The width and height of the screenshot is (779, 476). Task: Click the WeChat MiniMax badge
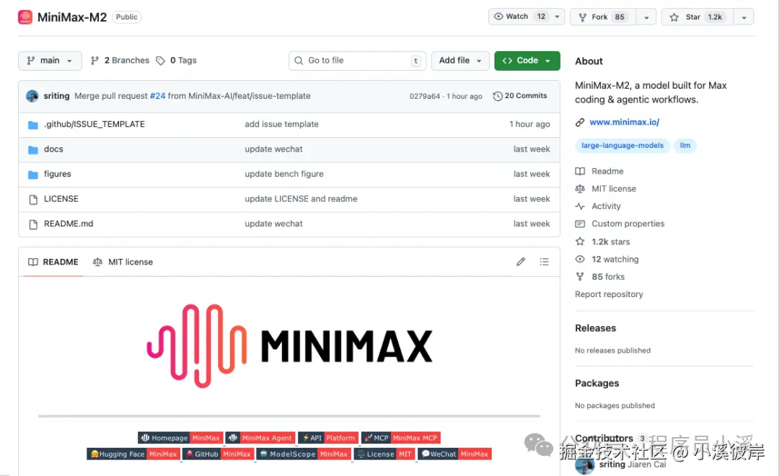pyautogui.click(x=455, y=454)
